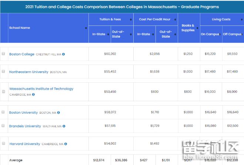
Task: Click the On Campus header label
Action: click(x=210, y=34)
